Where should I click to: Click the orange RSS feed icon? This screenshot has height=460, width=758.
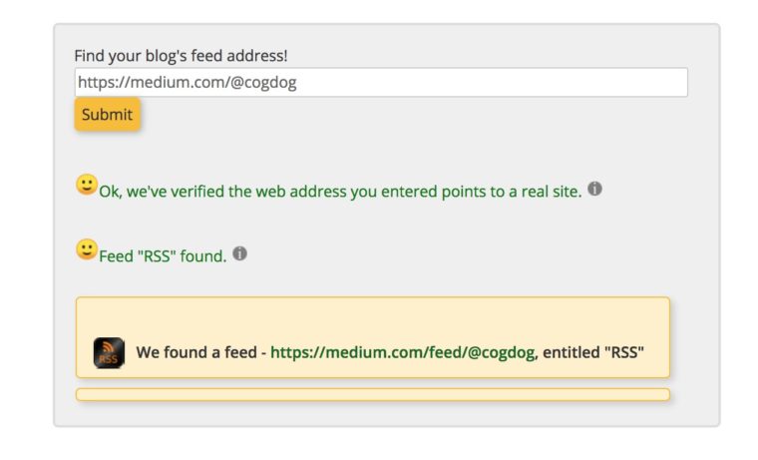[x=109, y=352]
